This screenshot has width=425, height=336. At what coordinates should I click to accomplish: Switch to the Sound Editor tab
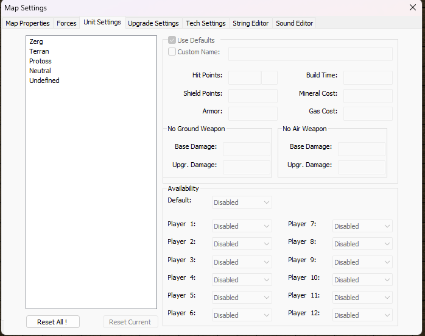[x=294, y=23]
